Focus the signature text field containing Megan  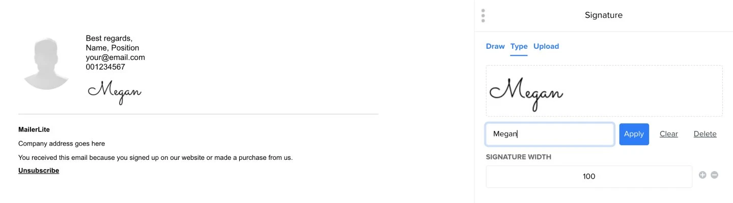click(x=550, y=134)
